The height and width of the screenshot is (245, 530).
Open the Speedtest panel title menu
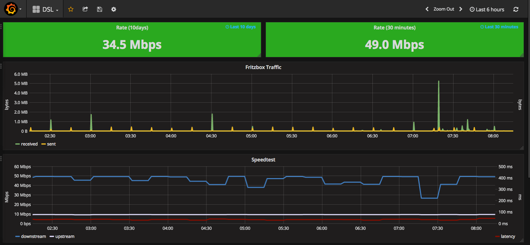click(263, 160)
